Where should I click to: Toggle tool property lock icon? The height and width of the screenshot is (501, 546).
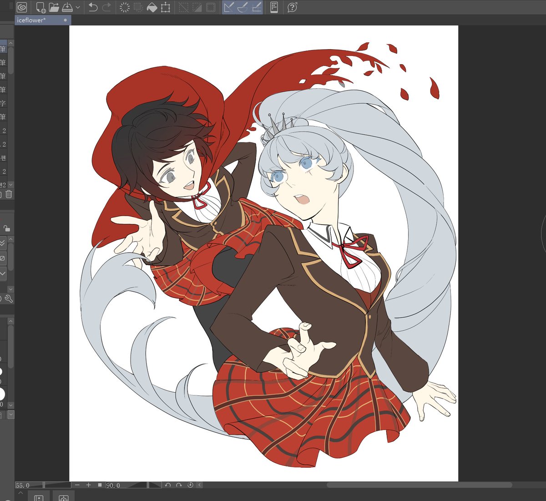[x=6, y=229]
